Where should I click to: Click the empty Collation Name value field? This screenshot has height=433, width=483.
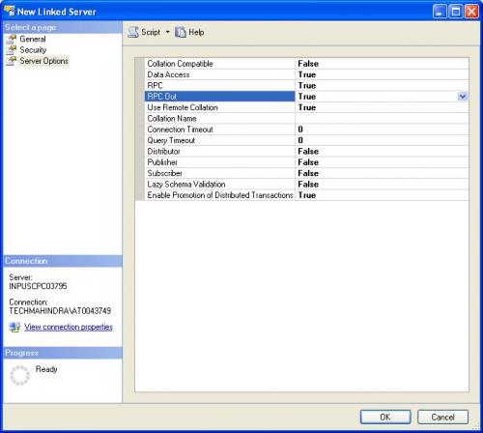(x=382, y=119)
